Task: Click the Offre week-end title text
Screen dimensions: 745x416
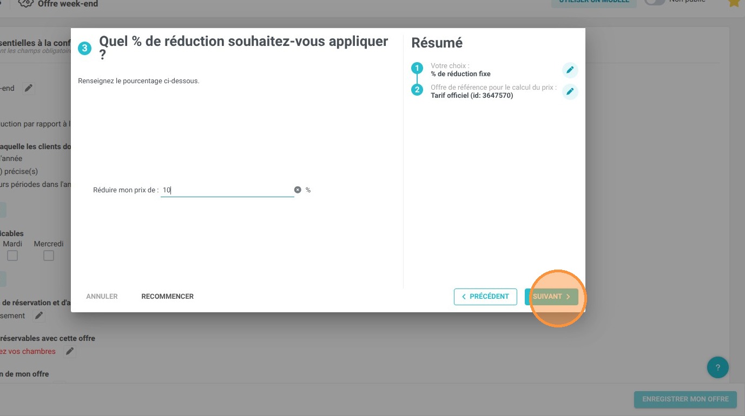Action: [68, 4]
